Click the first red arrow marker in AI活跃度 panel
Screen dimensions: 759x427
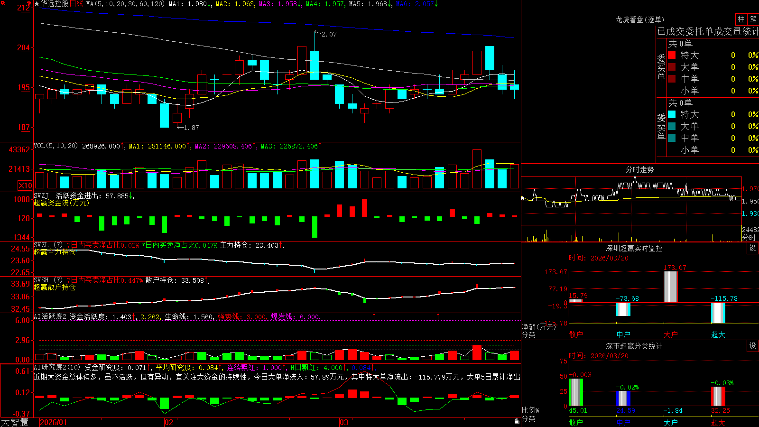click(374, 316)
